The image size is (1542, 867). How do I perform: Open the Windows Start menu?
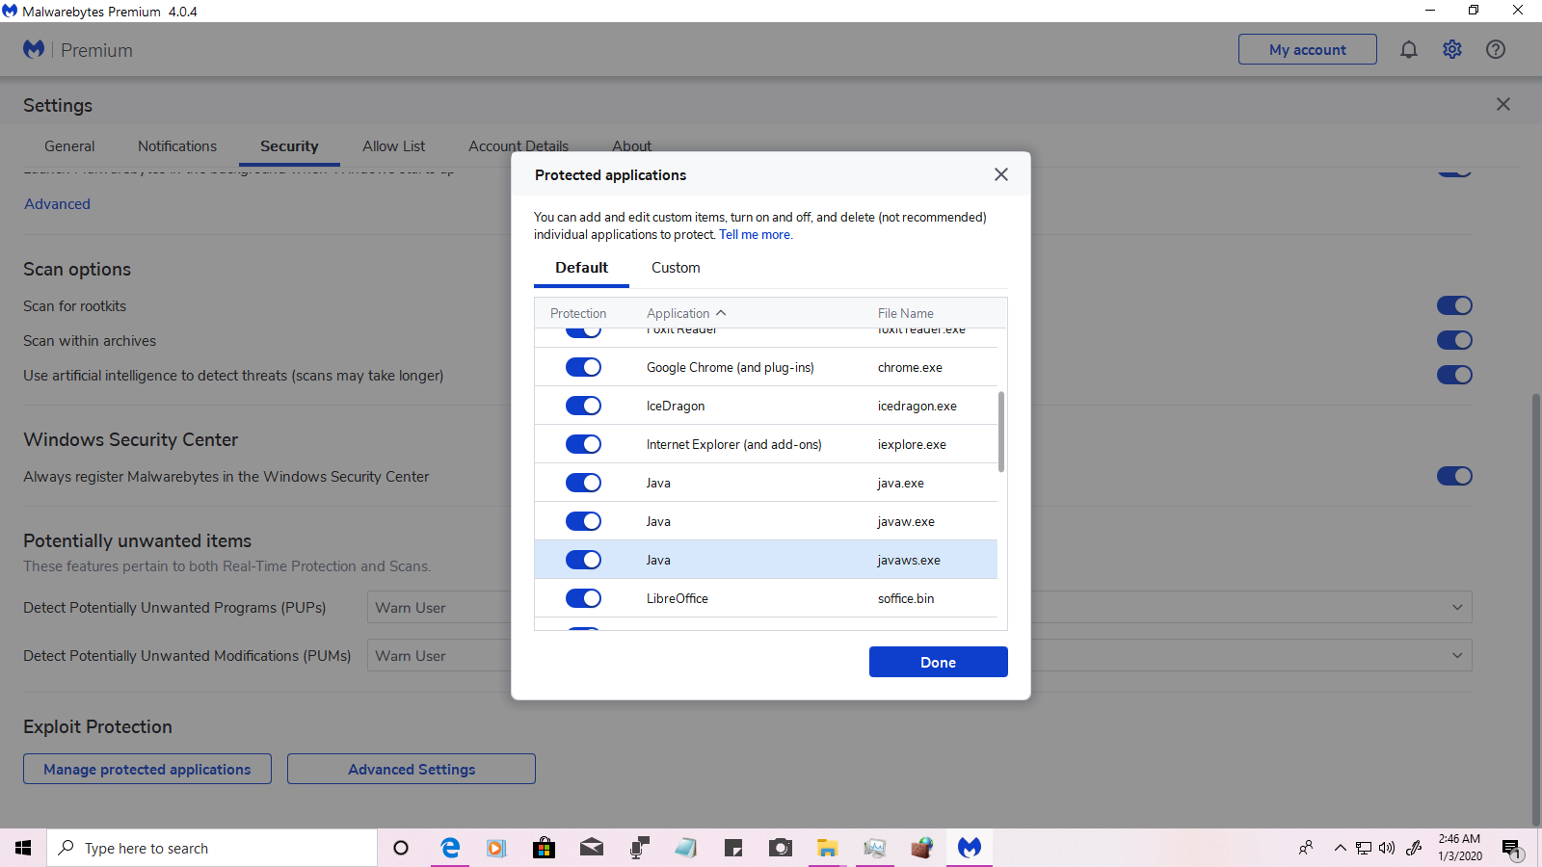(23, 848)
